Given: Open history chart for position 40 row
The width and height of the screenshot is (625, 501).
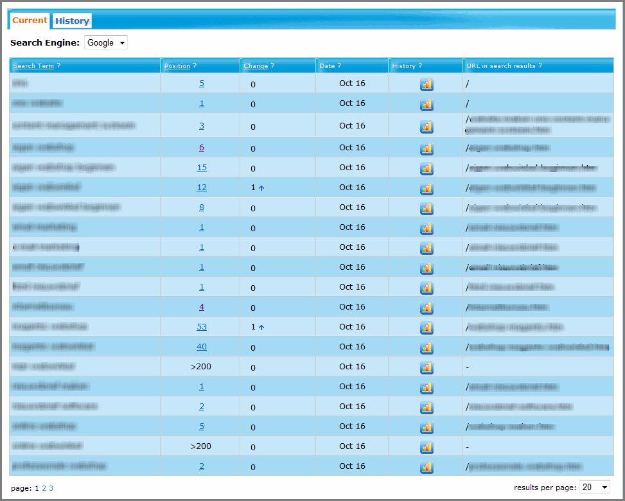Looking at the screenshot, I should [x=427, y=347].
